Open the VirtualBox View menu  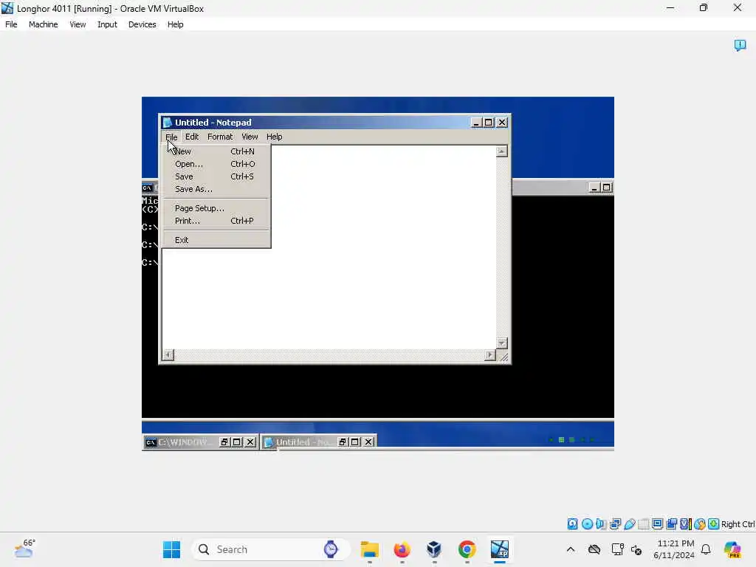[78, 24]
